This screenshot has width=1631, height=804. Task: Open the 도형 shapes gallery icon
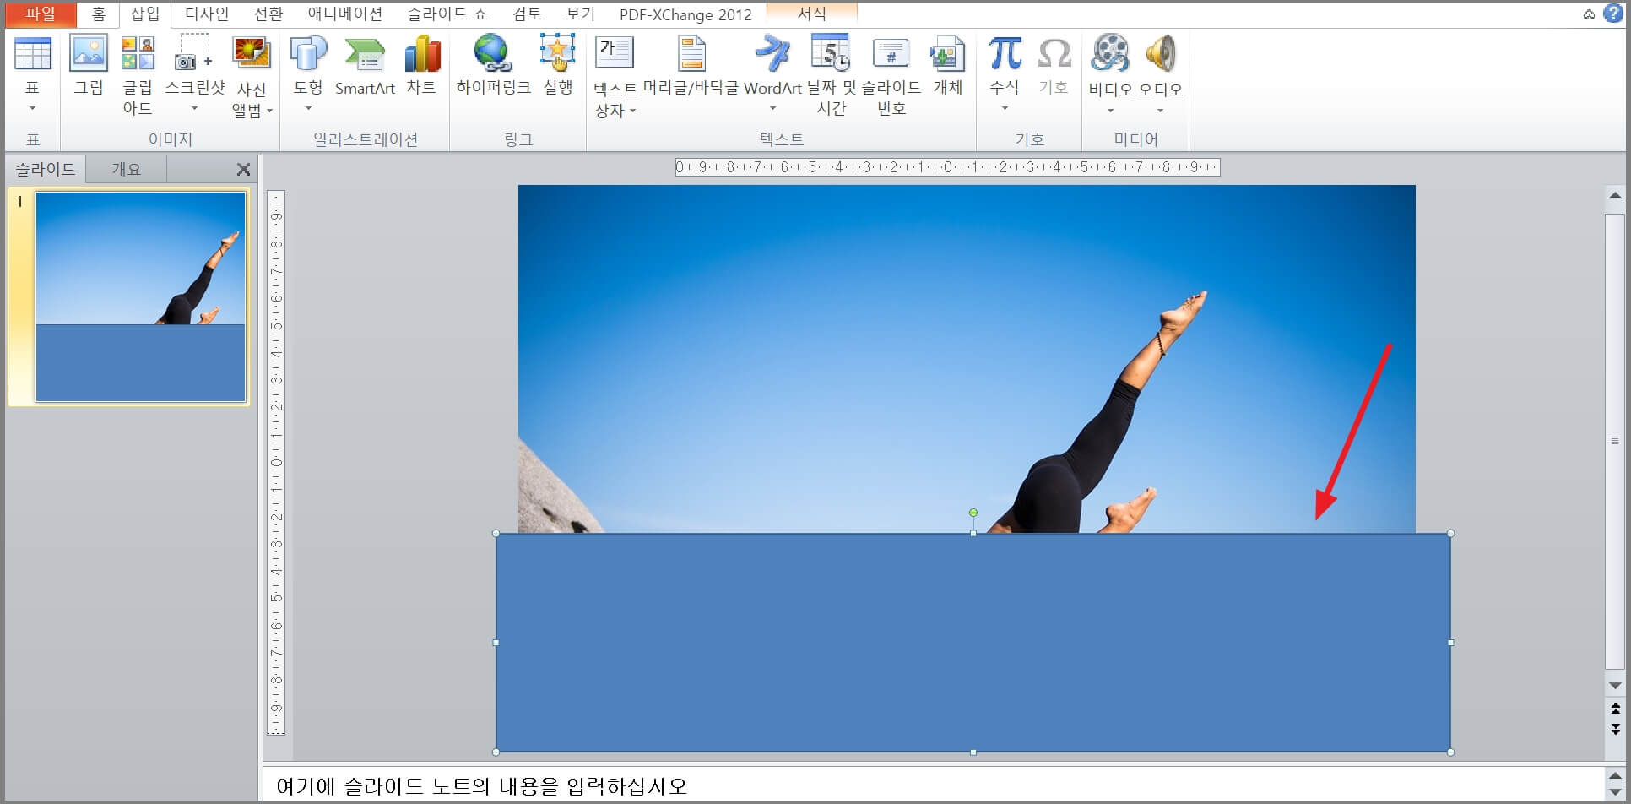(308, 54)
